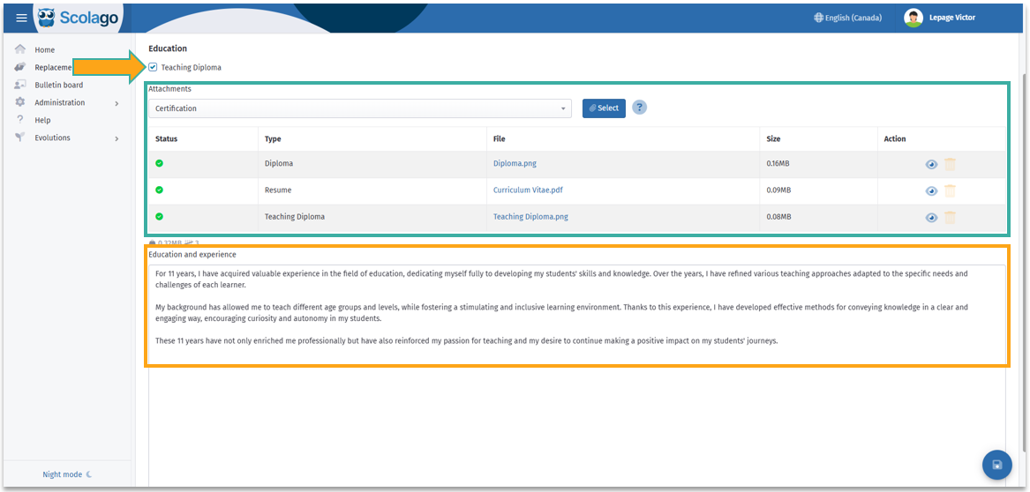Click the Help question mark icon in the sidebar
1030x492 pixels.
click(x=20, y=120)
